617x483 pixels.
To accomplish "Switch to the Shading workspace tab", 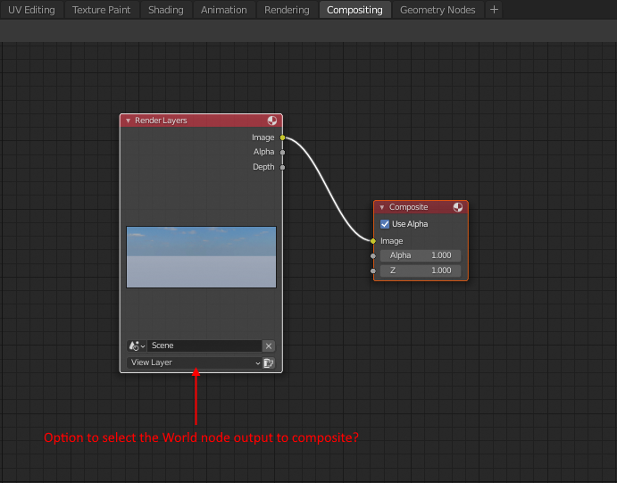I will pyautogui.click(x=166, y=10).
